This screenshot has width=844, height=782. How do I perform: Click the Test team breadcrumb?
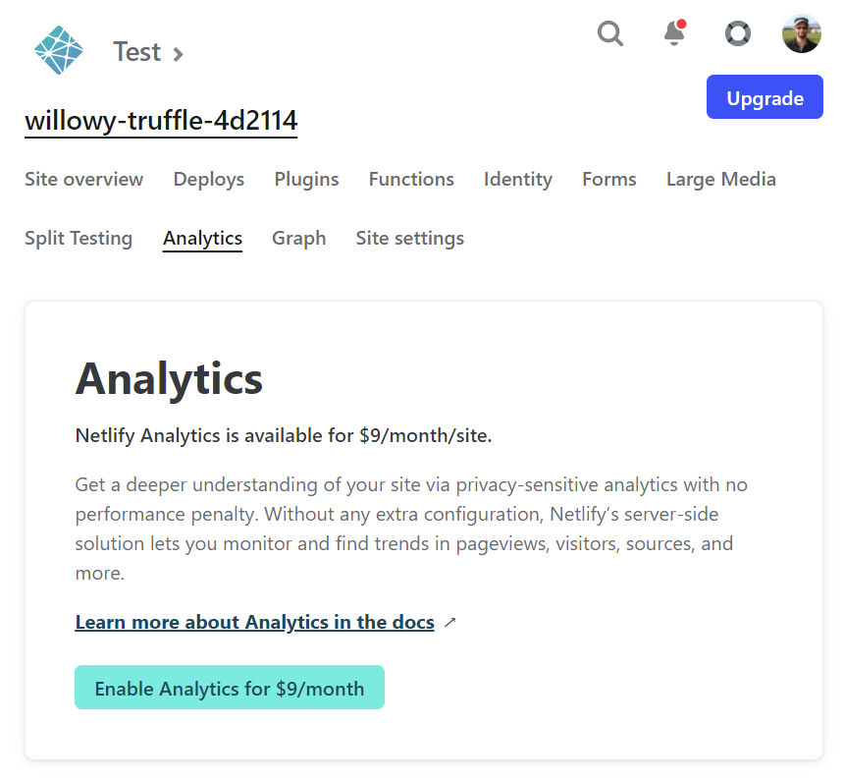[x=136, y=52]
